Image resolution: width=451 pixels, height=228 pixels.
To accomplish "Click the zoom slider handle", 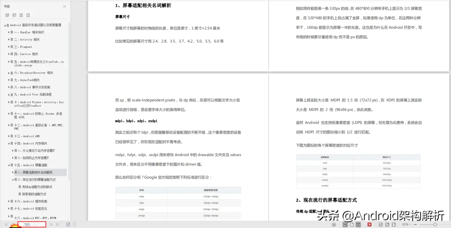I will [435, 224].
